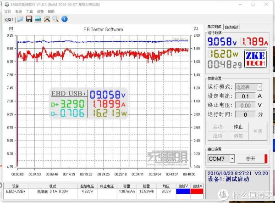Click the 16.20W power readout
This screenshot has width=275, height=203.
(x=223, y=54)
